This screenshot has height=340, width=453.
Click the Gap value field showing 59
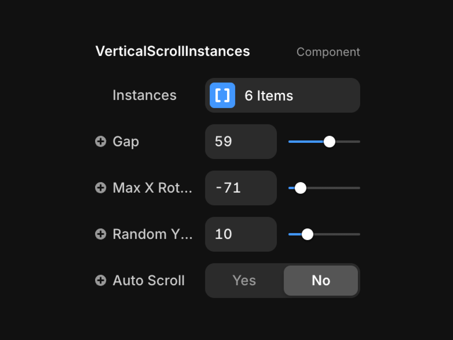pos(241,141)
